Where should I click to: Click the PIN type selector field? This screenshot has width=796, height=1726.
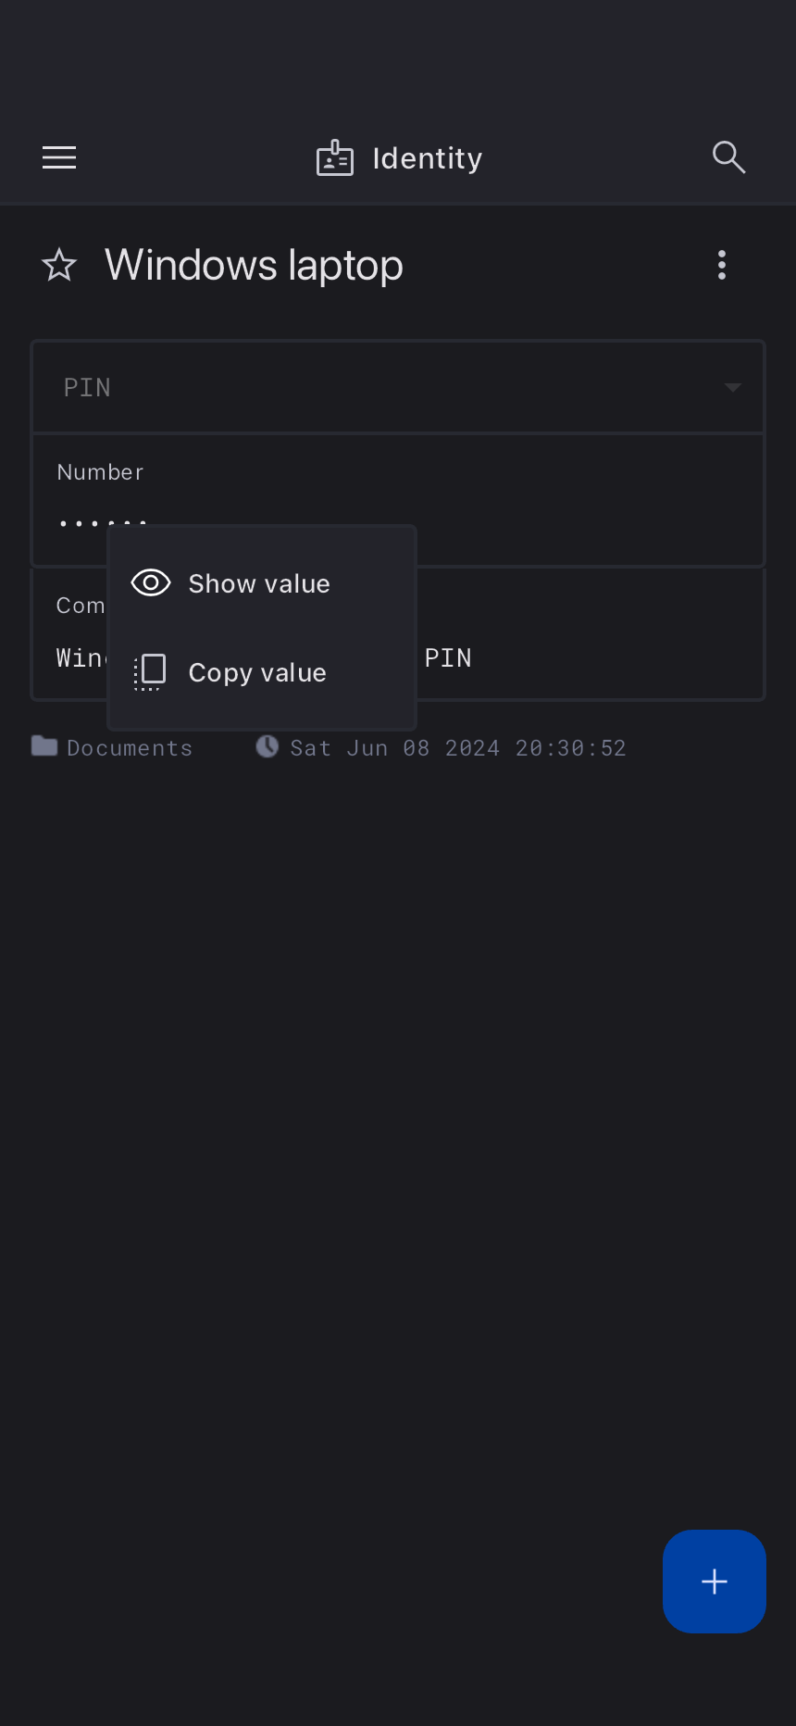click(370, 387)
